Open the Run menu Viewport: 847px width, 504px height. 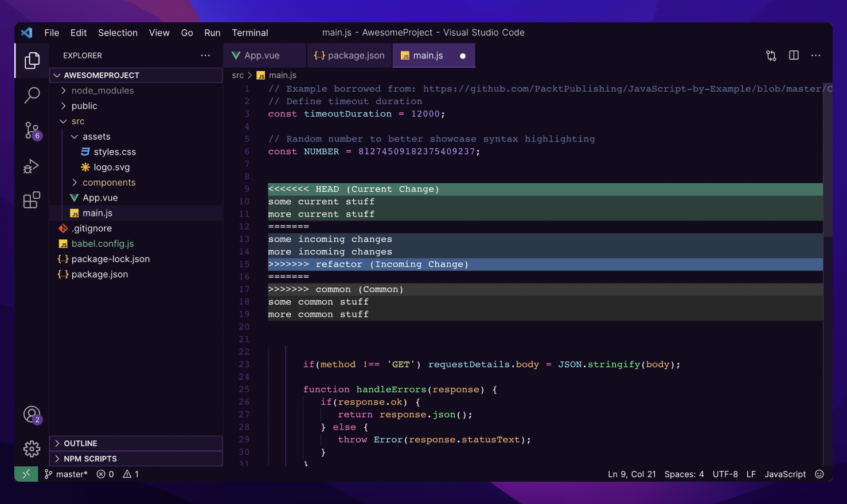(x=212, y=33)
